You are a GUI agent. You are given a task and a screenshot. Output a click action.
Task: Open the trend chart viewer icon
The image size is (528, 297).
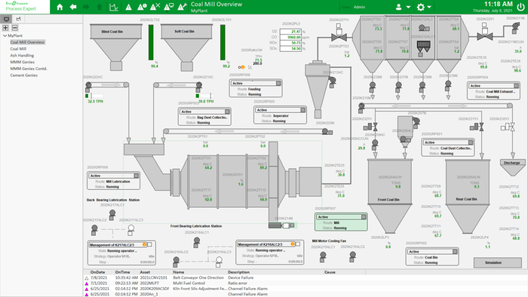pyautogui.click(x=114, y=7)
